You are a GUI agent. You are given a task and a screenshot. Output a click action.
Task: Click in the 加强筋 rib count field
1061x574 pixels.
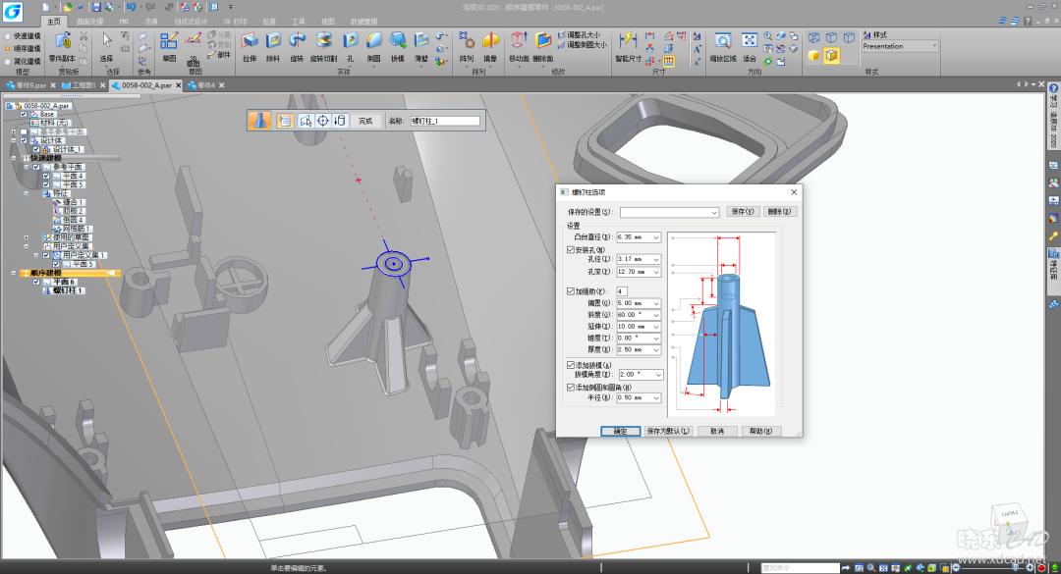622,291
